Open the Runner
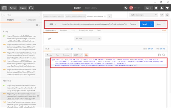 pyautogui.click(x=13, y=8)
